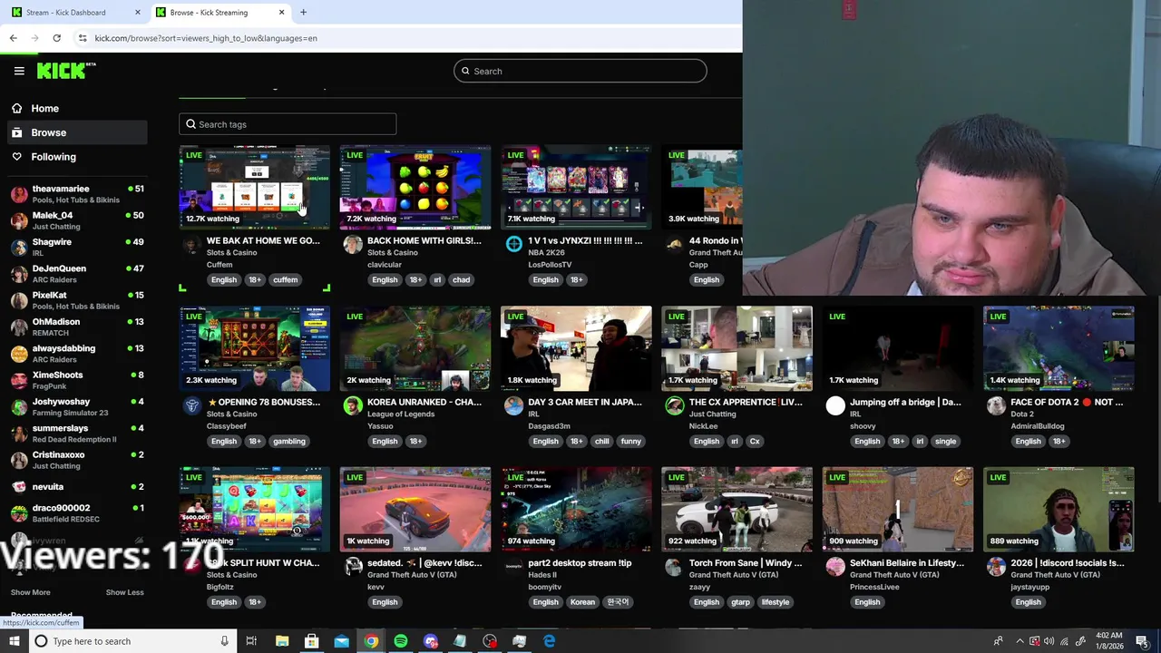Go back in browser
Viewport: 1161px width, 653px height.
[13, 38]
